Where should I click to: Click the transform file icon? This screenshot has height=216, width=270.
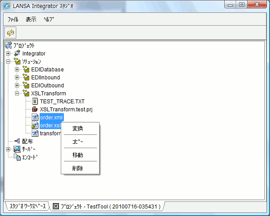coord(35,133)
